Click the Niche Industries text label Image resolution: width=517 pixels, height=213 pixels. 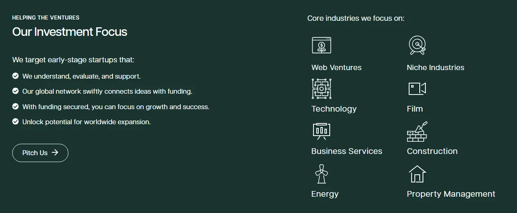(436, 68)
